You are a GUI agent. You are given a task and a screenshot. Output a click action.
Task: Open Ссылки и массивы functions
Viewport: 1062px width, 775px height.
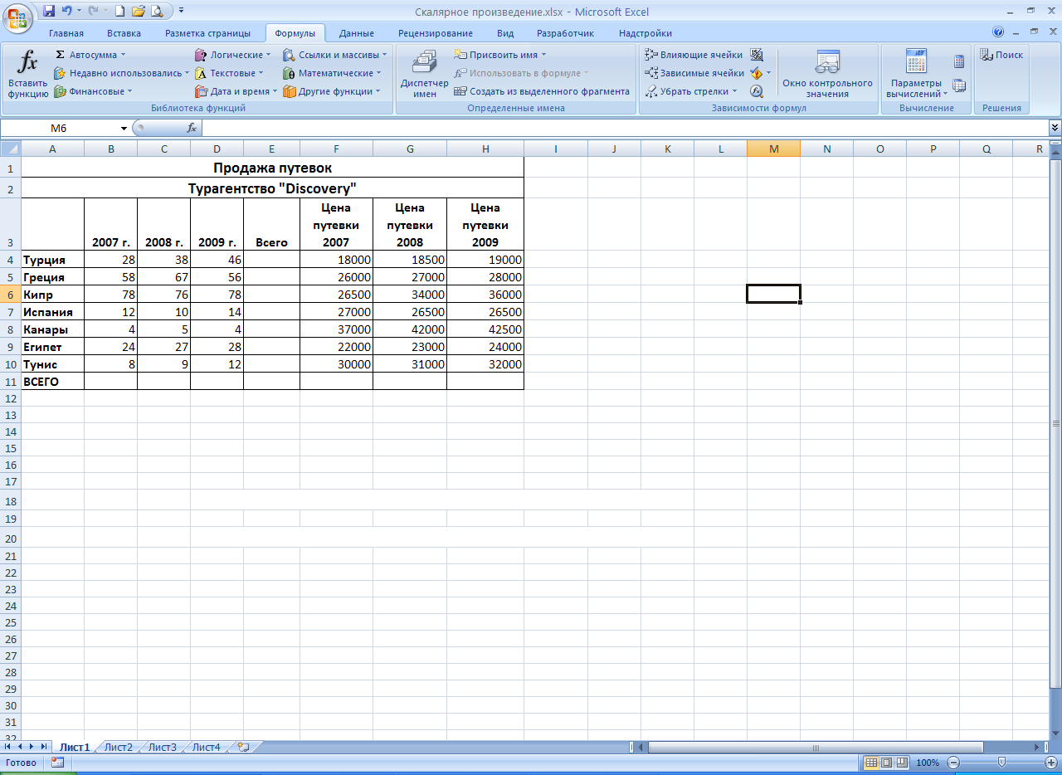[335, 55]
